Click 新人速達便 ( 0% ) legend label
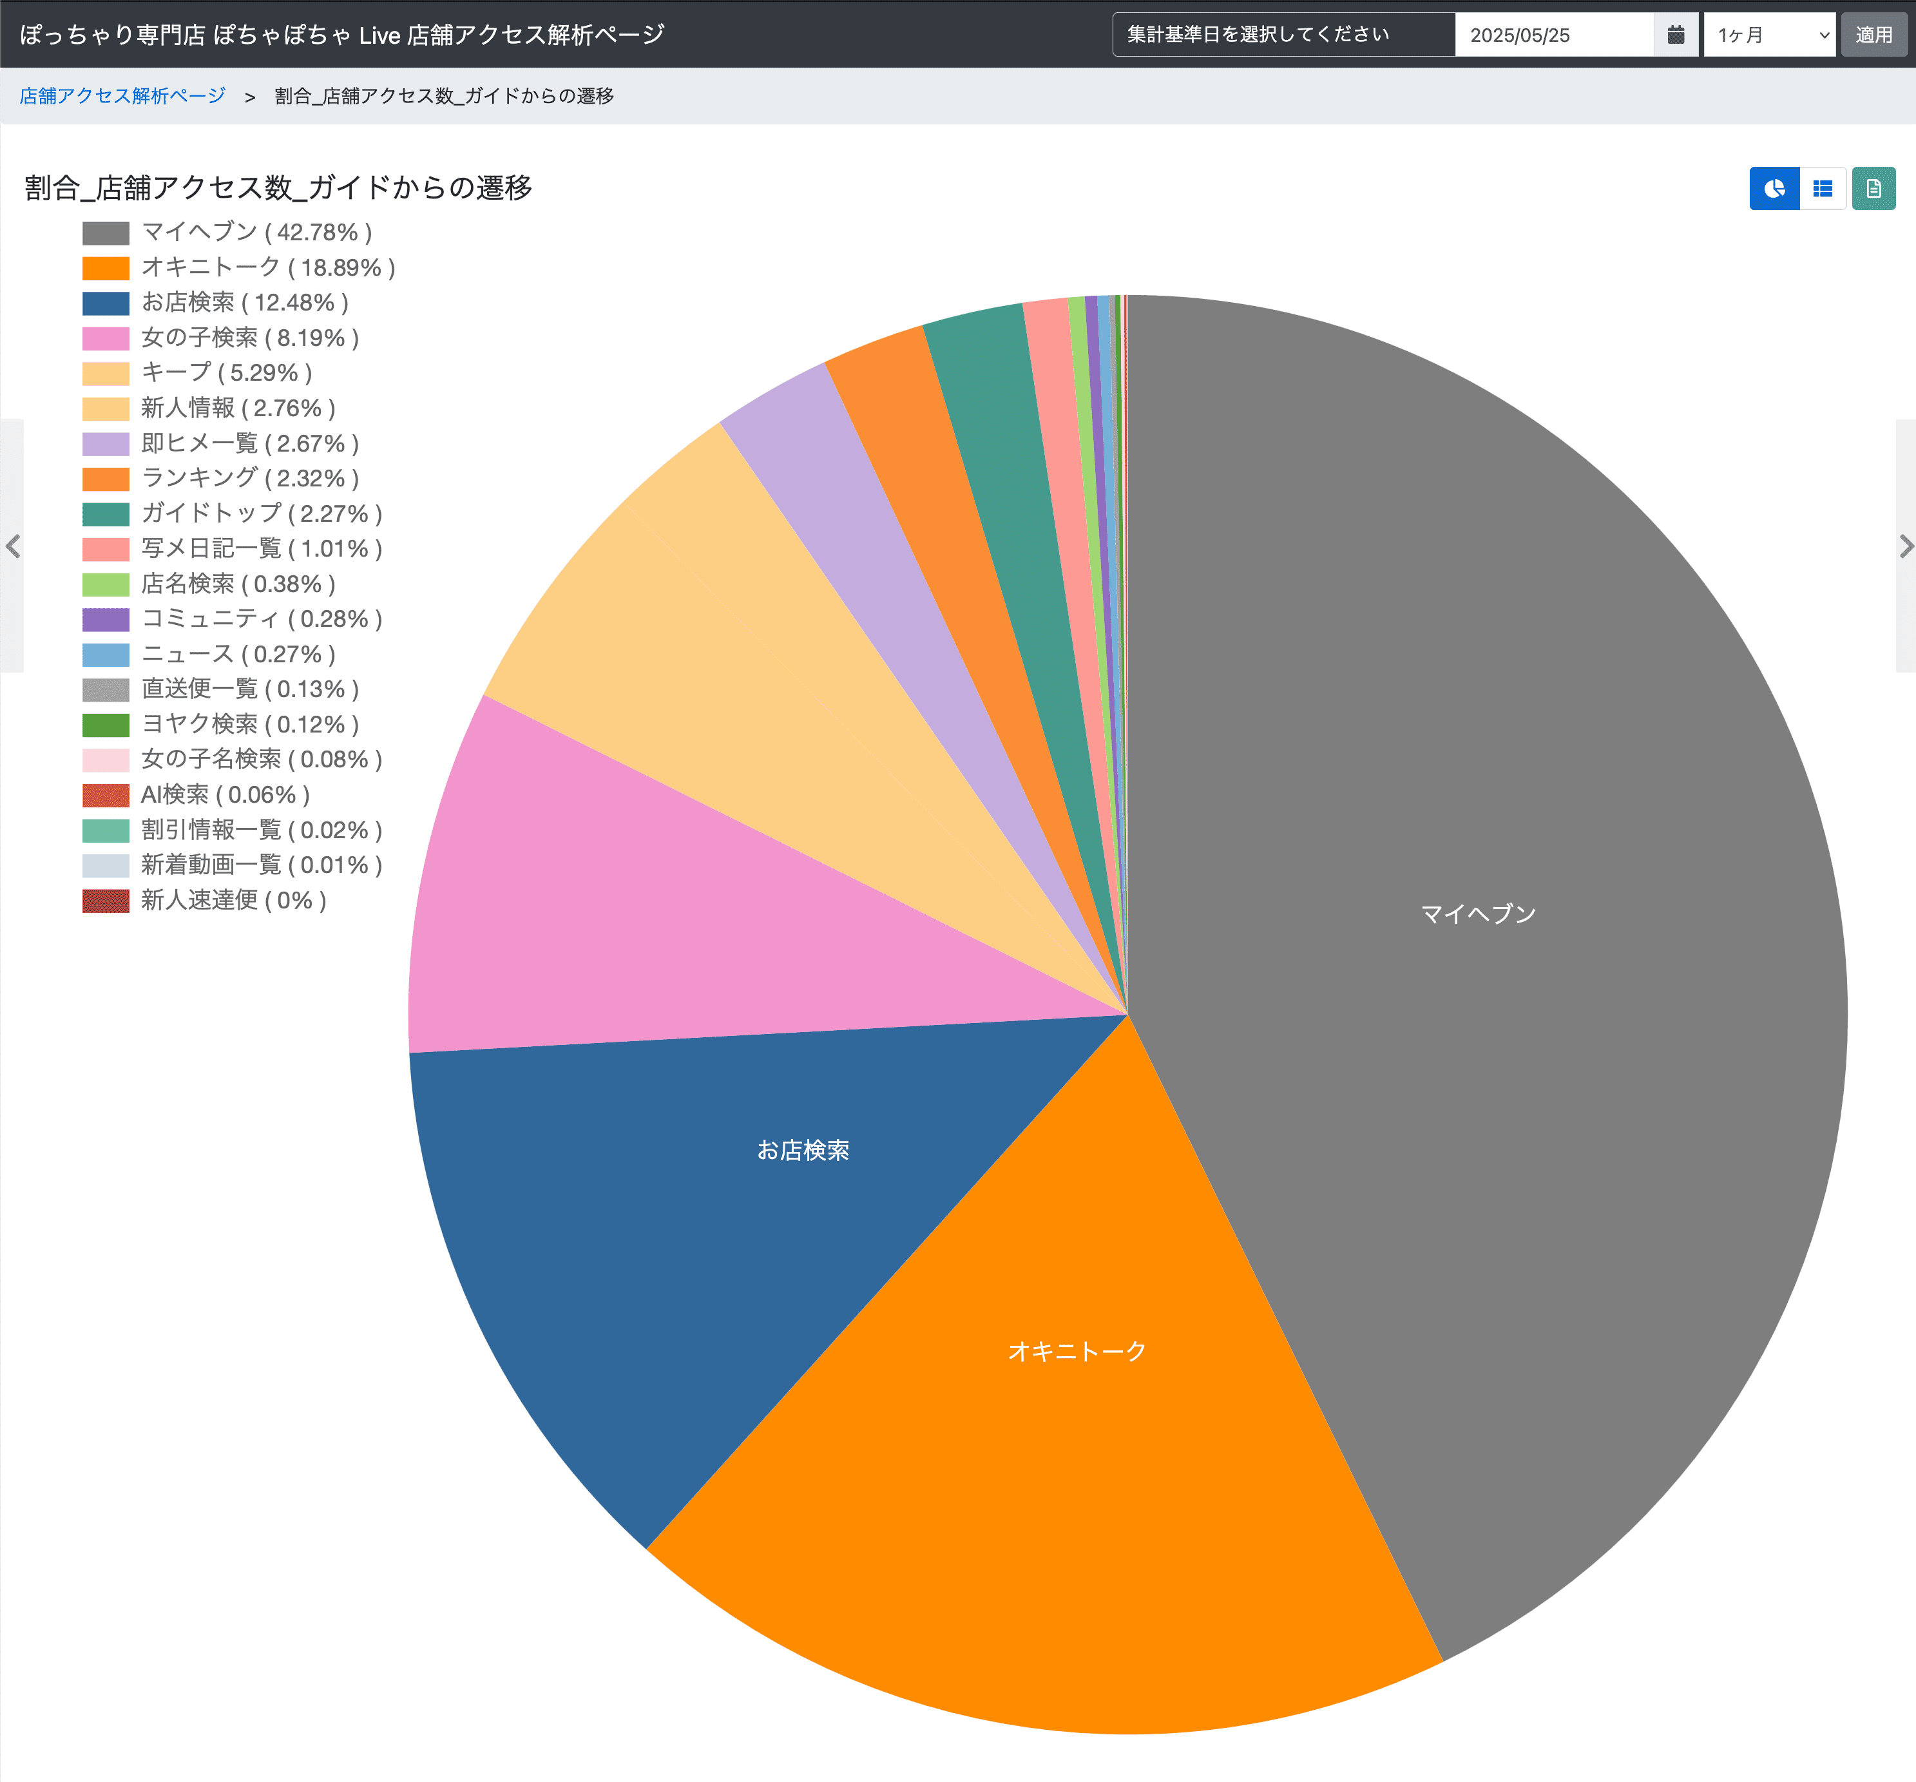 pyautogui.click(x=235, y=900)
